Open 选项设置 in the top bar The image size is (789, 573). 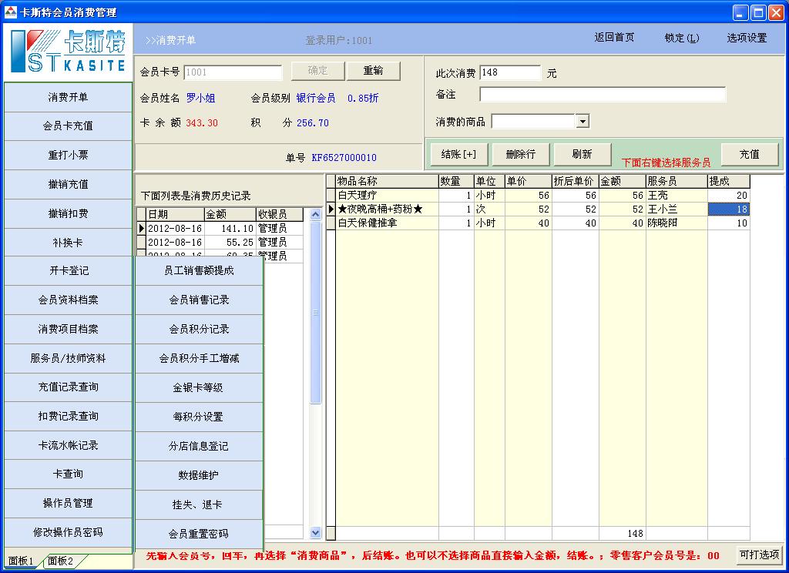[747, 38]
